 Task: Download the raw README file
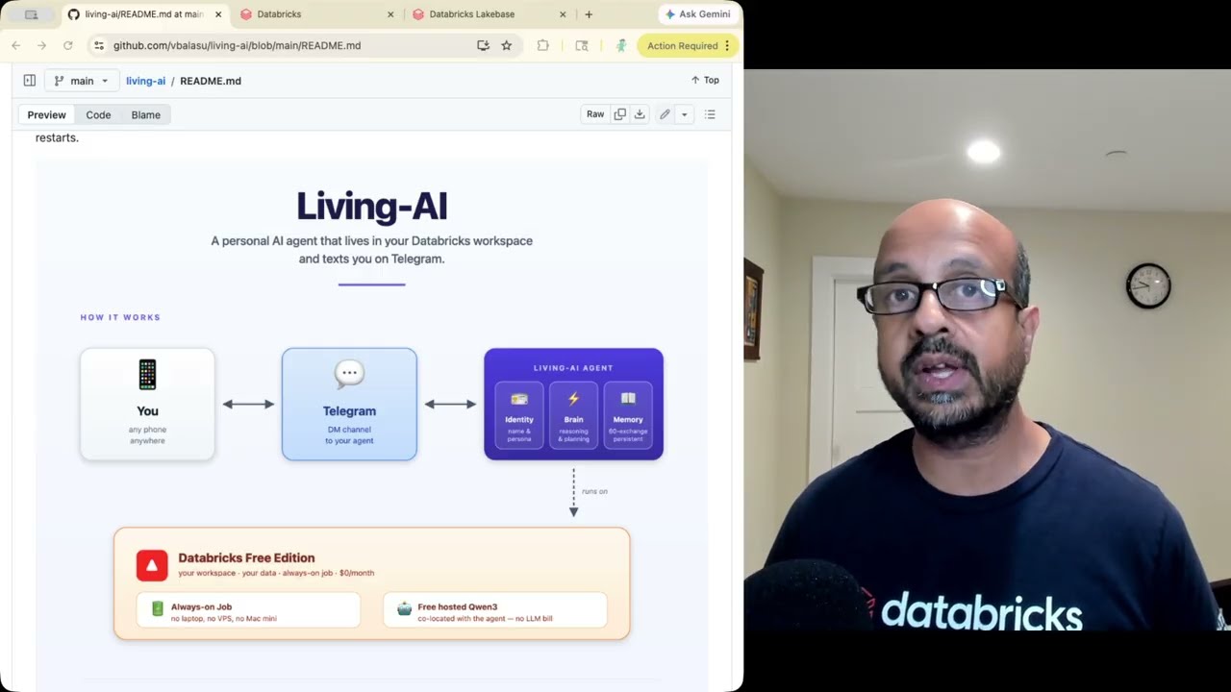click(639, 114)
